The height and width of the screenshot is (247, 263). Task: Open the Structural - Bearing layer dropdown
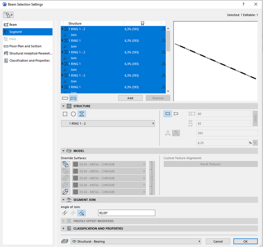point(136,241)
